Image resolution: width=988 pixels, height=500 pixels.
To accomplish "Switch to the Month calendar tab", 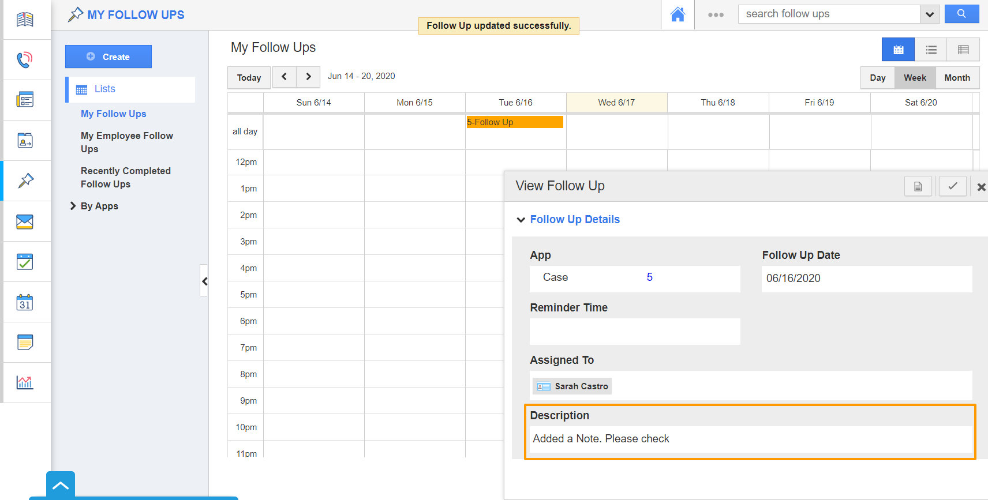I will [x=957, y=78].
